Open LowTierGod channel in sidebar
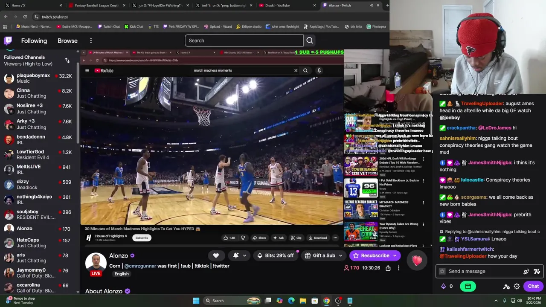 [39, 154]
